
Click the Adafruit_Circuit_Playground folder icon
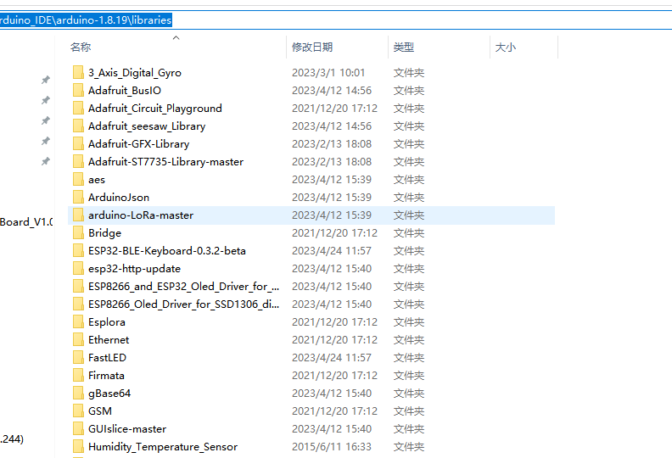click(x=78, y=108)
